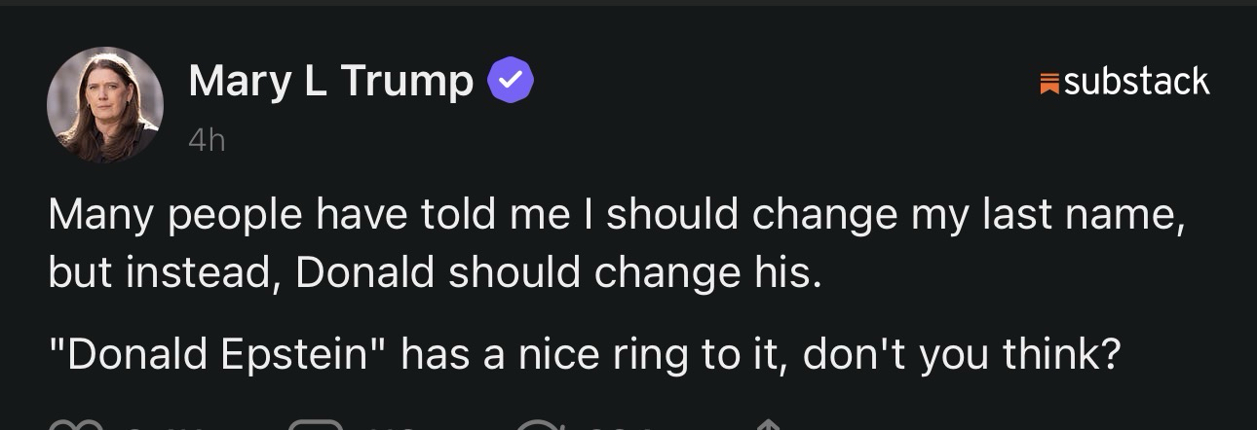Viewport: 1257px width, 430px height.
Task: Click the orange Substack bookmark logo
Action: point(1049,83)
